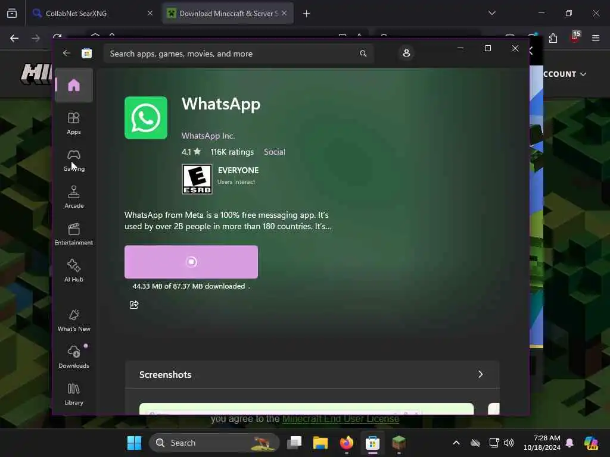The width and height of the screenshot is (610, 457).
Task: Open the Gaming section in Store sidebar
Action: (73, 160)
